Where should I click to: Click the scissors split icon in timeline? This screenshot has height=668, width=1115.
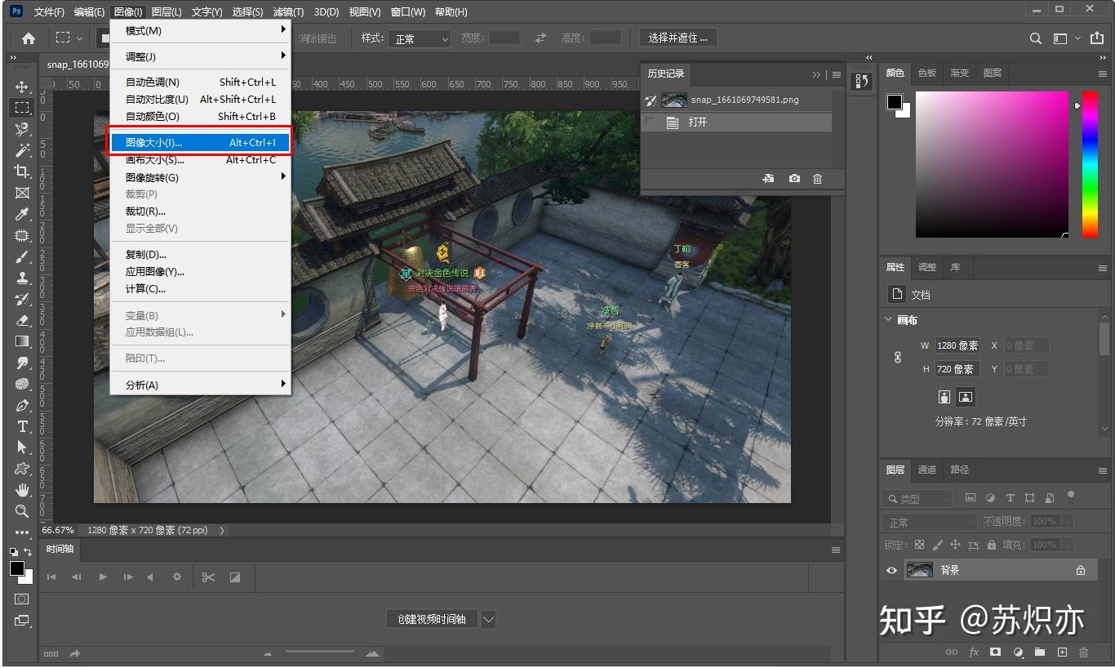(x=208, y=577)
